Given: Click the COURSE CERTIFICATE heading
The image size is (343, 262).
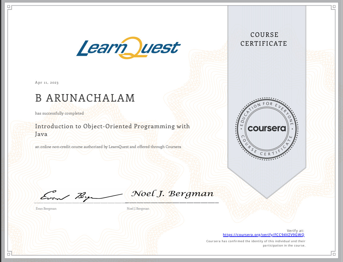Looking at the screenshot, I should click(x=264, y=39).
